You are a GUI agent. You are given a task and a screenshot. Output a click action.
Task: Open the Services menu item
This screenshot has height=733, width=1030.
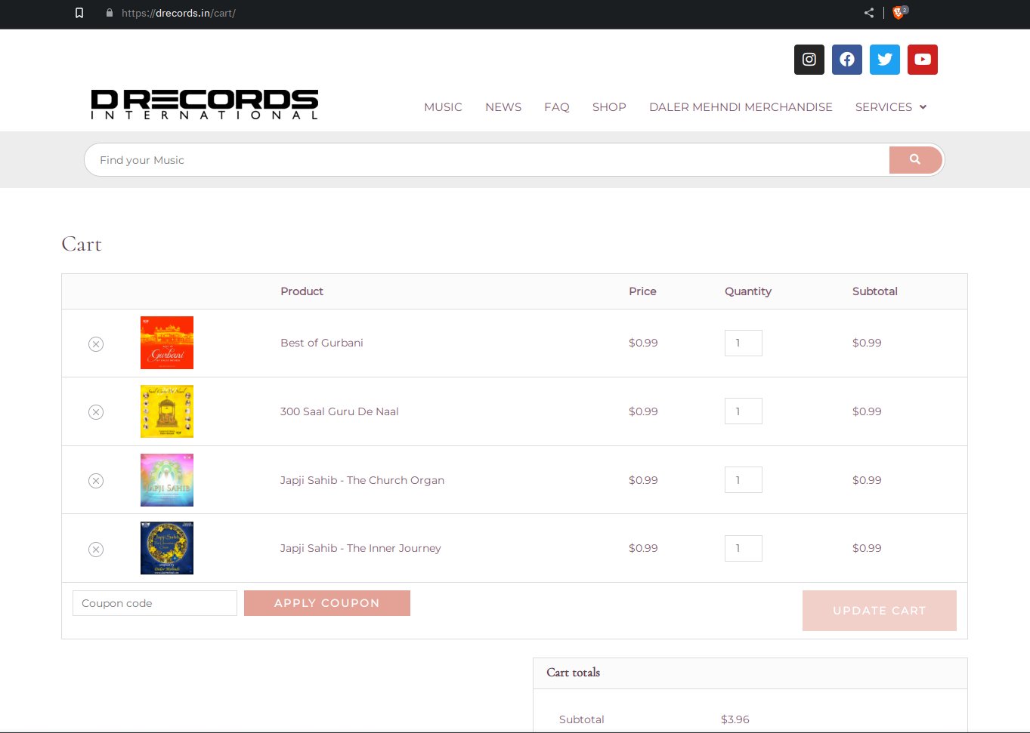coord(883,107)
